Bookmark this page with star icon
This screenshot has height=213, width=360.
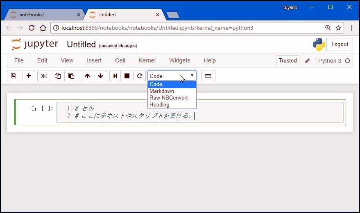tap(338, 28)
